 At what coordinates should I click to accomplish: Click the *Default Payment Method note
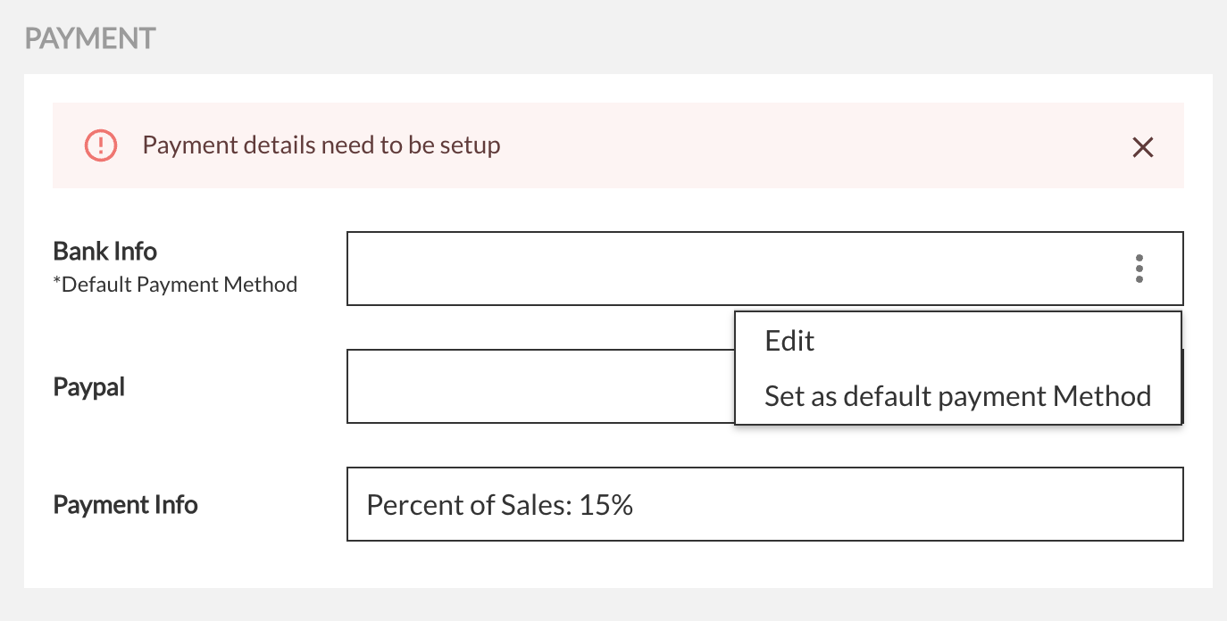point(175,286)
